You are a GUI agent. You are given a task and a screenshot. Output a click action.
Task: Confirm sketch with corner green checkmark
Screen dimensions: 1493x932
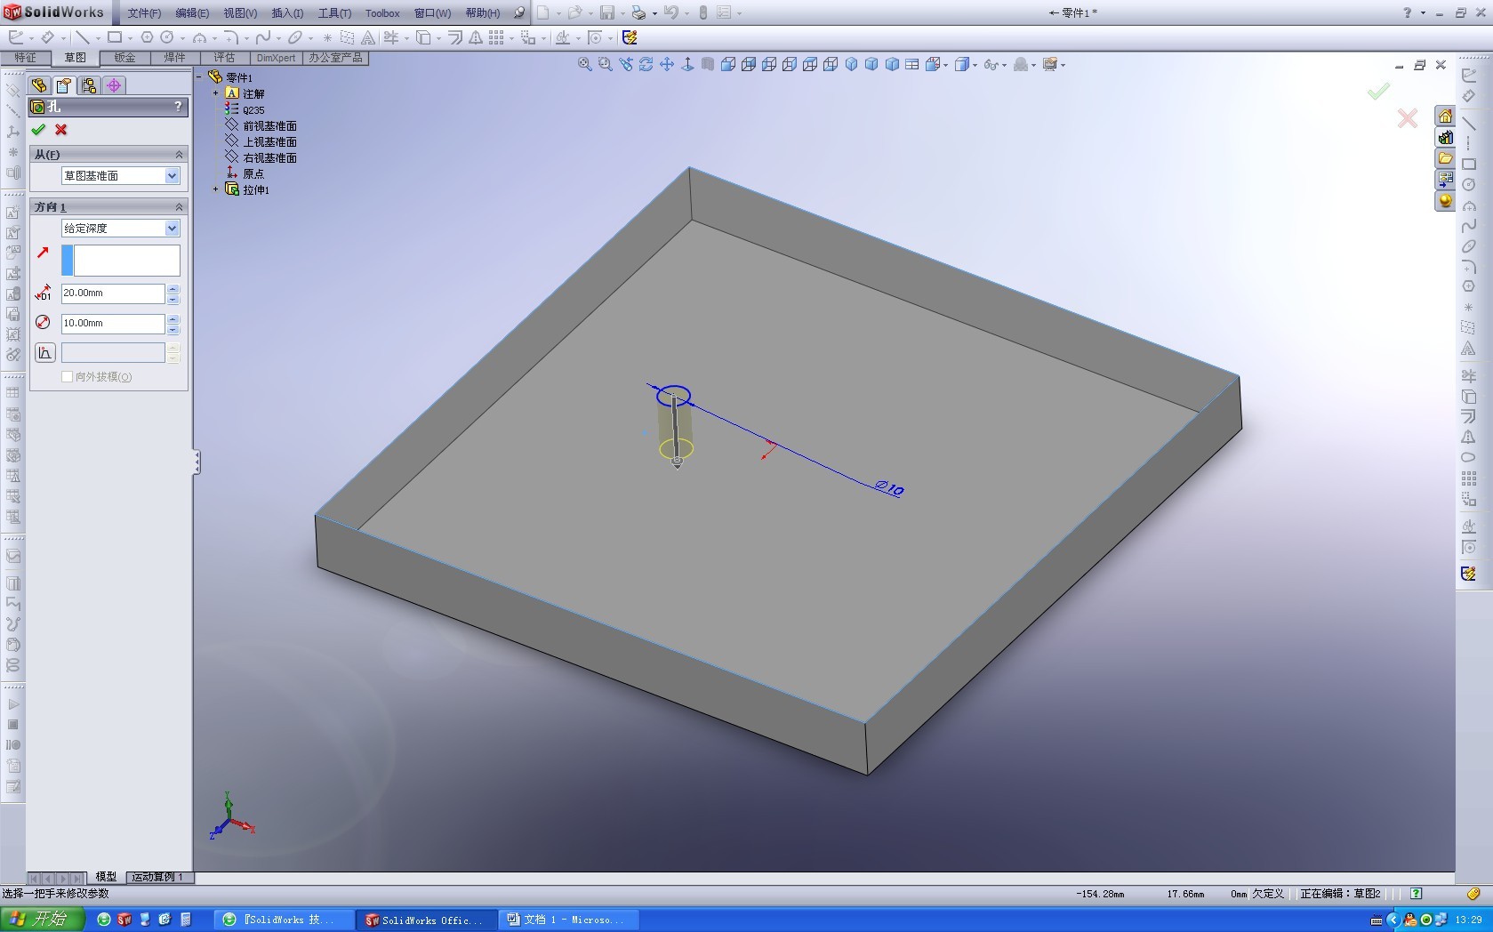click(1378, 91)
